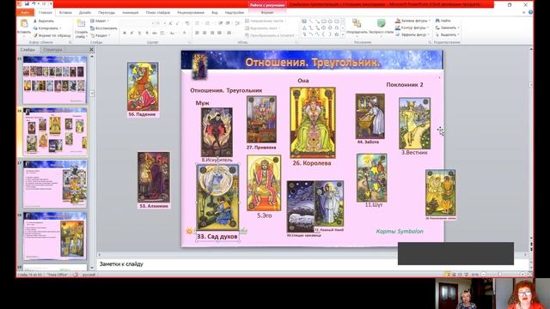Justify text in Paragraph group

[x=219, y=33]
